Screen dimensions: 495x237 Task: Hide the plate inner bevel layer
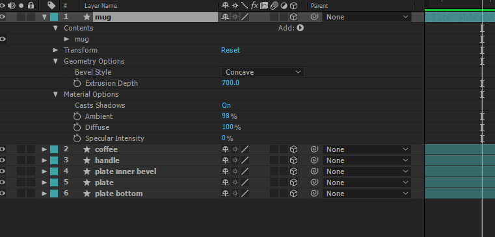coord(3,171)
